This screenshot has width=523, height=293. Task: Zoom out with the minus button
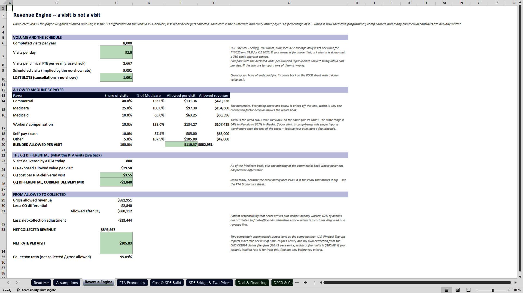(x=477, y=290)
